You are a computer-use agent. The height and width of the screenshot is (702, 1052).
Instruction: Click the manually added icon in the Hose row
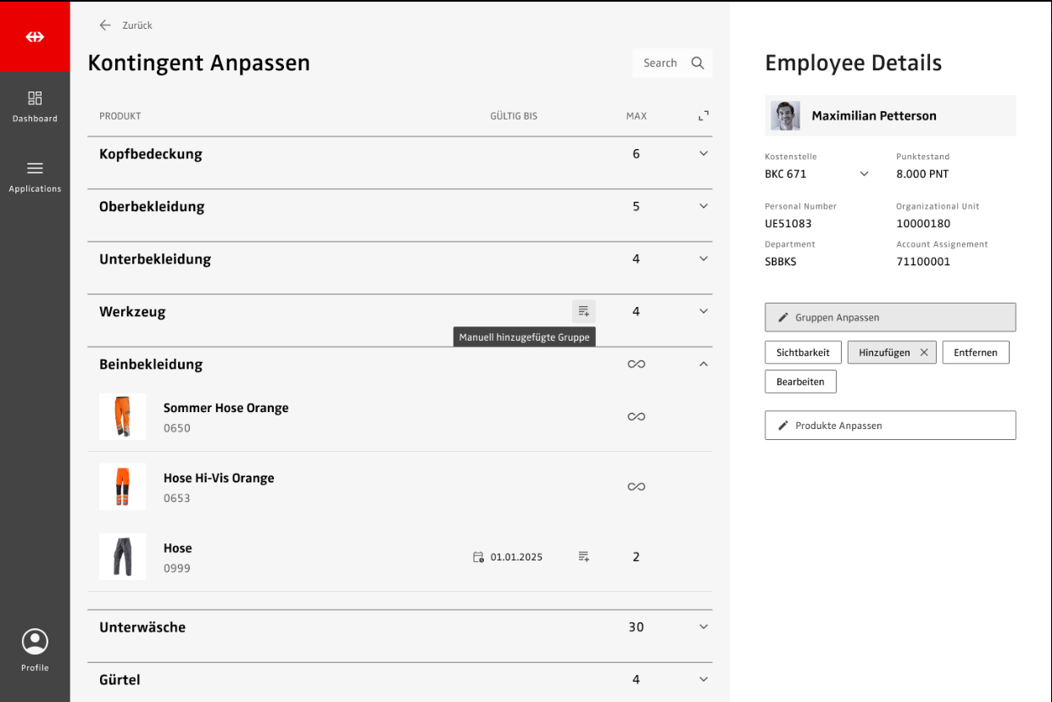pyautogui.click(x=583, y=557)
